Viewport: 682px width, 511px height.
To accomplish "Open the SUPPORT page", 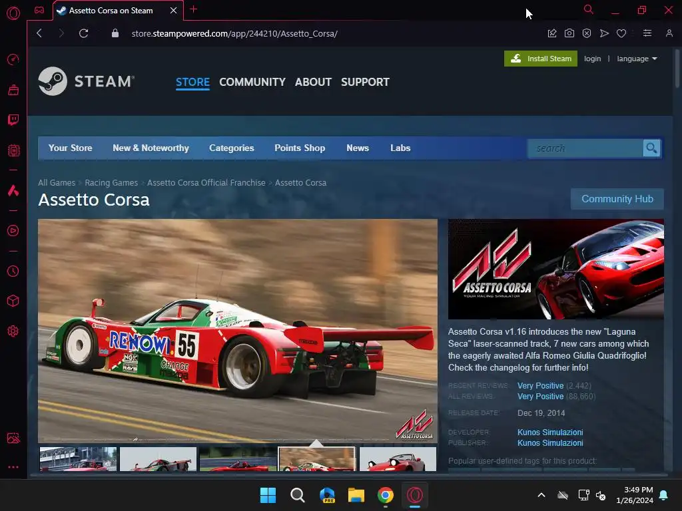I will pos(366,82).
